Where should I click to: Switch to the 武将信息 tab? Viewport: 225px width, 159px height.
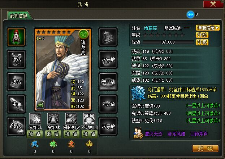point(19,16)
